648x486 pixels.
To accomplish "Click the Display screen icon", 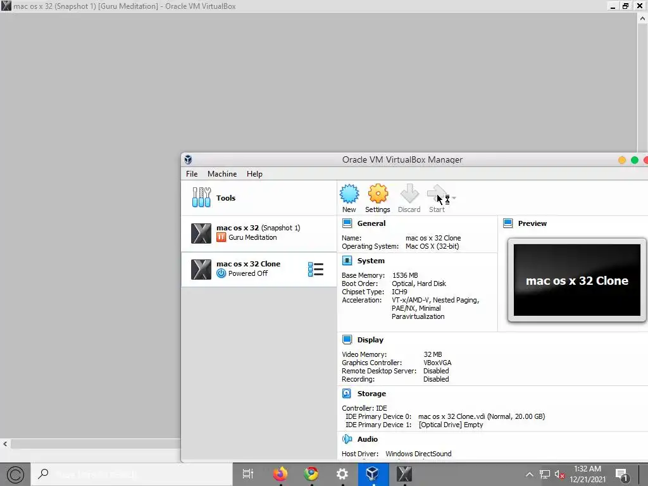I will point(347,340).
